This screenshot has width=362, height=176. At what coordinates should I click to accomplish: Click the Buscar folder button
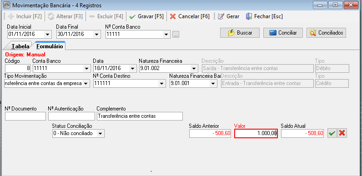pos(240,33)
